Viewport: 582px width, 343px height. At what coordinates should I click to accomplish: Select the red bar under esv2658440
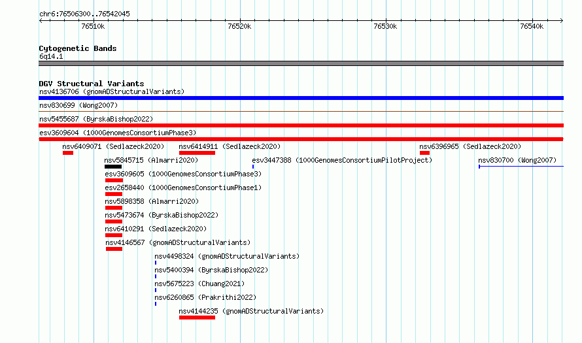click(x=114, y=194)
